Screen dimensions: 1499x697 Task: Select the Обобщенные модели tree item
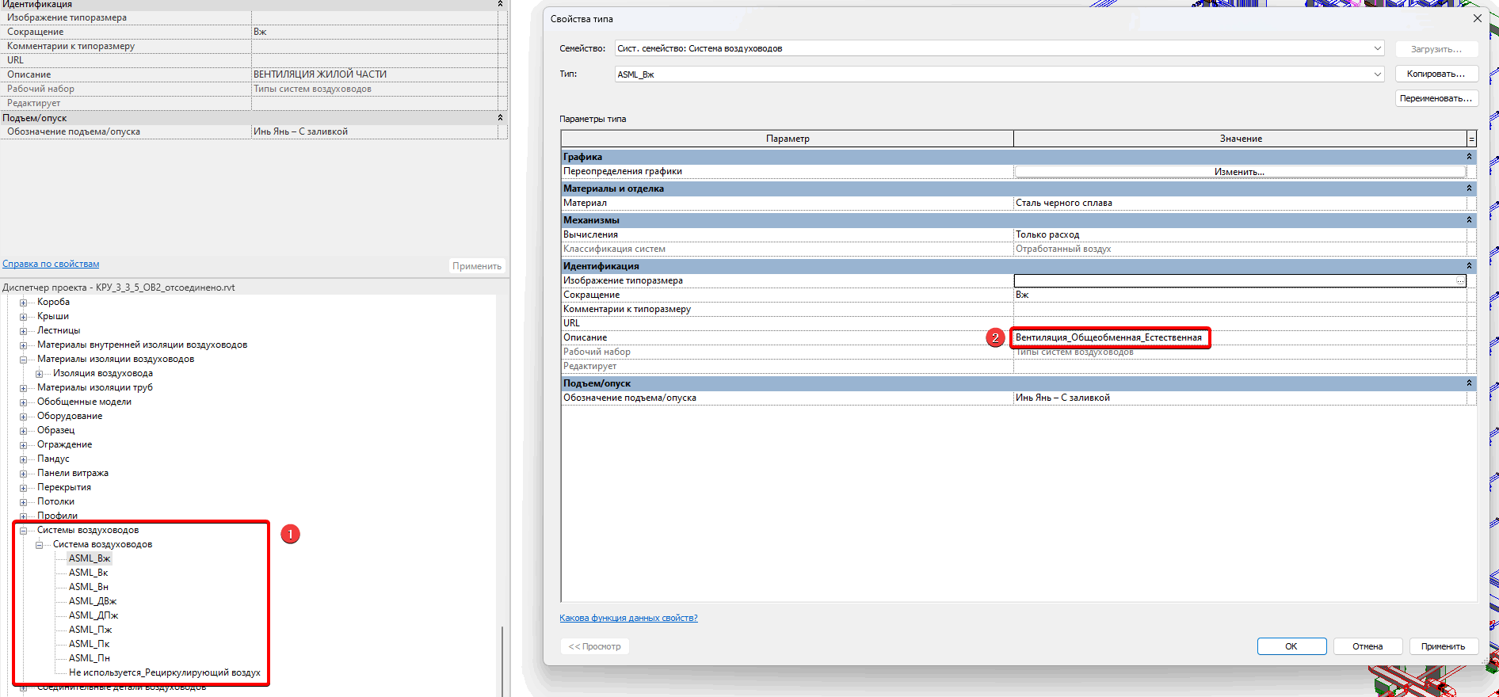pos(84,402)
